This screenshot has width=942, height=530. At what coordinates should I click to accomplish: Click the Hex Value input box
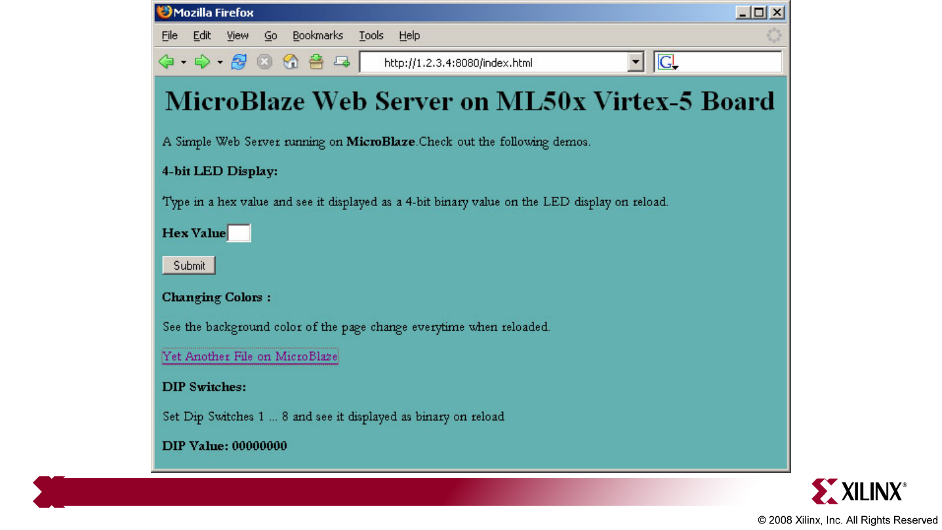pos(239,233)
